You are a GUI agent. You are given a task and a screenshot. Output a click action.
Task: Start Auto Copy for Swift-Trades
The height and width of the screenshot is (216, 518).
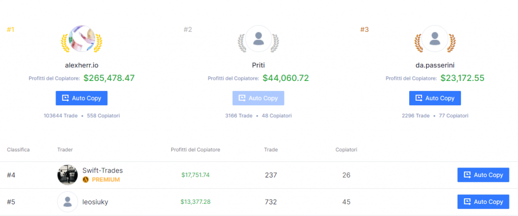pos(483,175)
